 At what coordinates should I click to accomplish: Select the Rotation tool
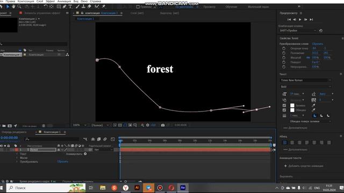tap(45, 6)
